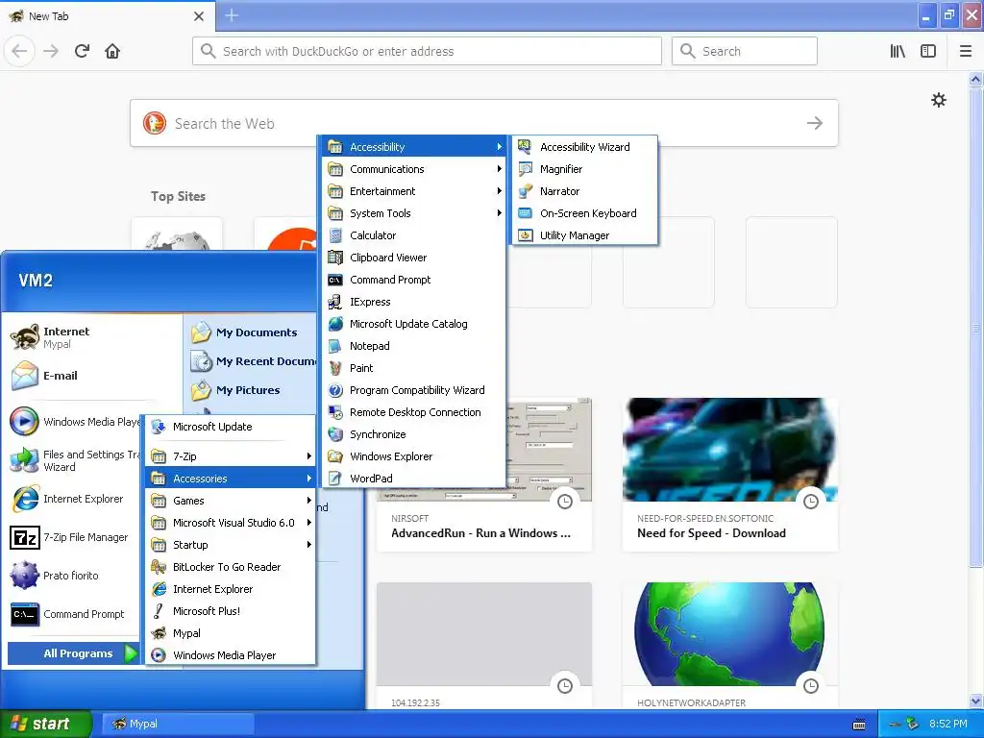
Task: Expand the Entertainment submenu
Action: 414,191
